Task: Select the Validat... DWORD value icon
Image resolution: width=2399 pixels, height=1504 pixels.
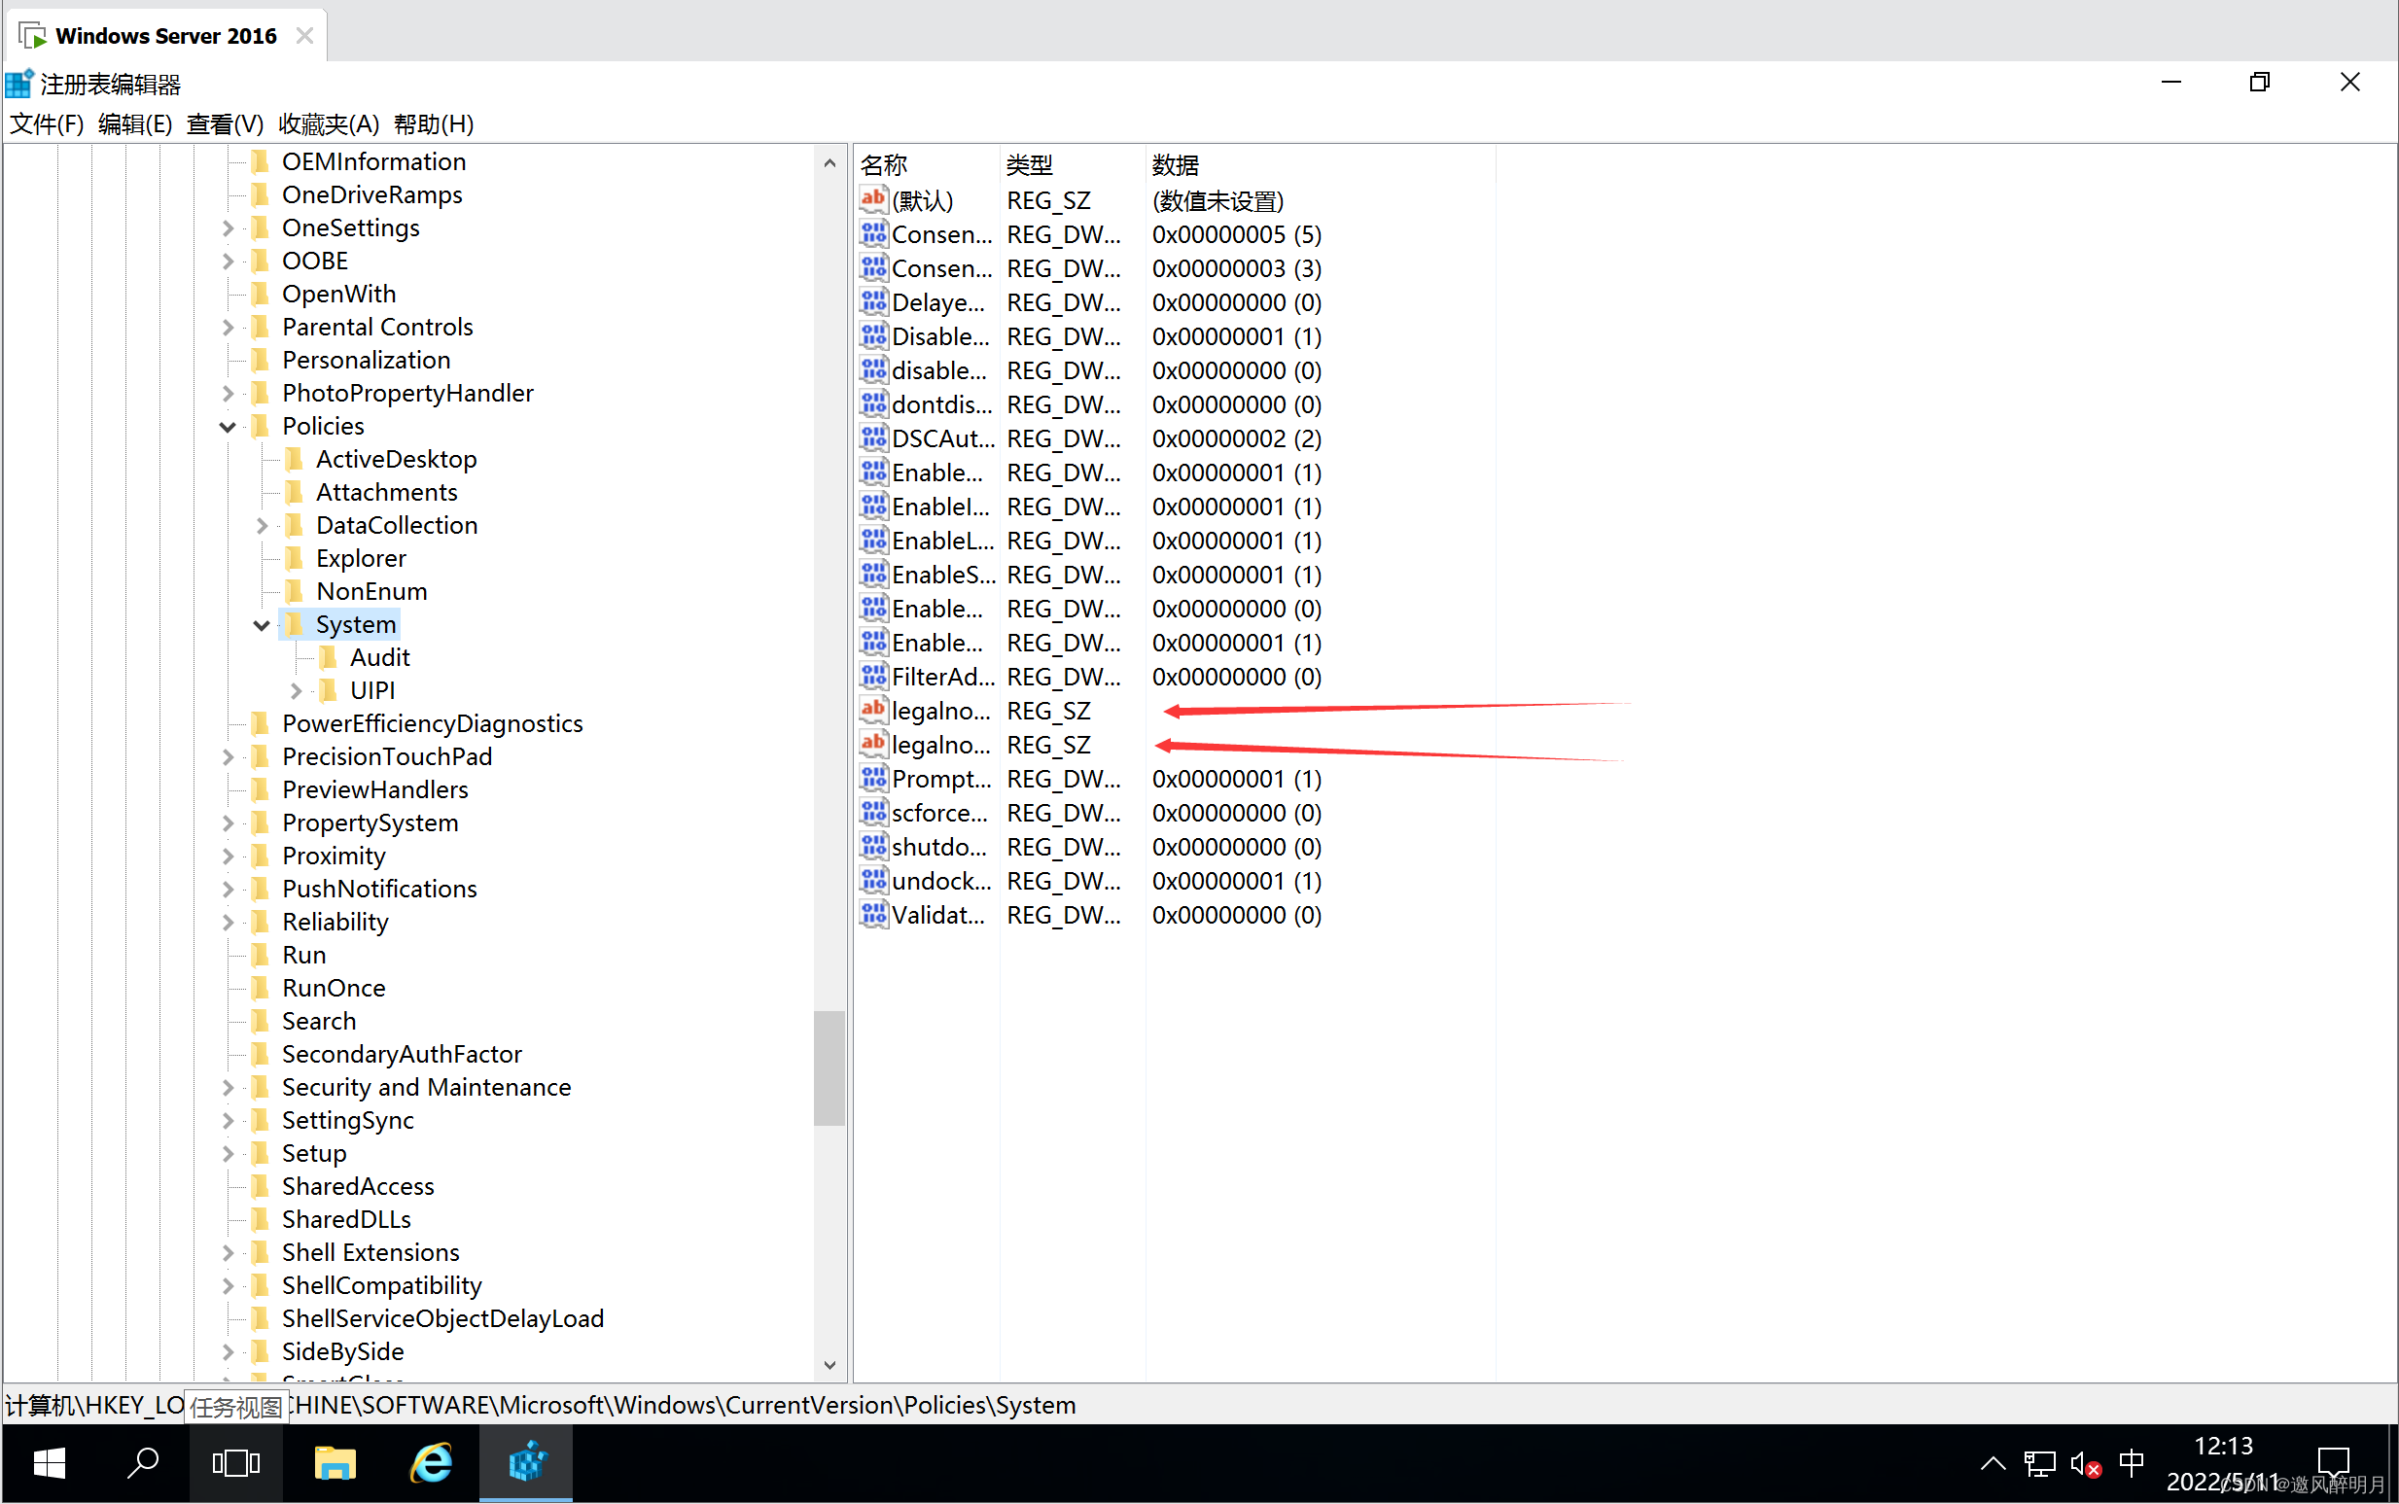Action: (x=872, y=913)
